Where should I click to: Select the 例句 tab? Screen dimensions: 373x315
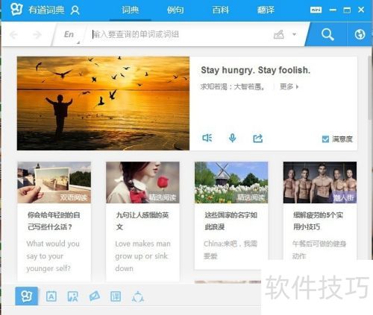(175, 10)
